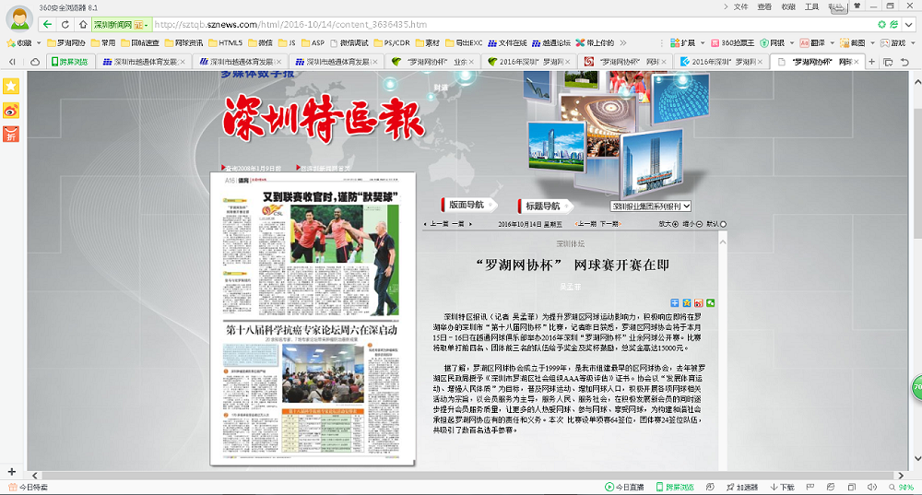Expand 截图 screenshot dropdown arrow
The width and height of the screenshot is (922, 495).
pos(872,43)
